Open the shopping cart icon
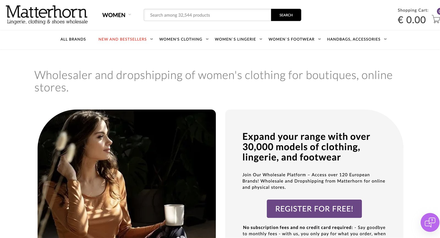Viewport: 440px width, 238px height. (436, 19)
